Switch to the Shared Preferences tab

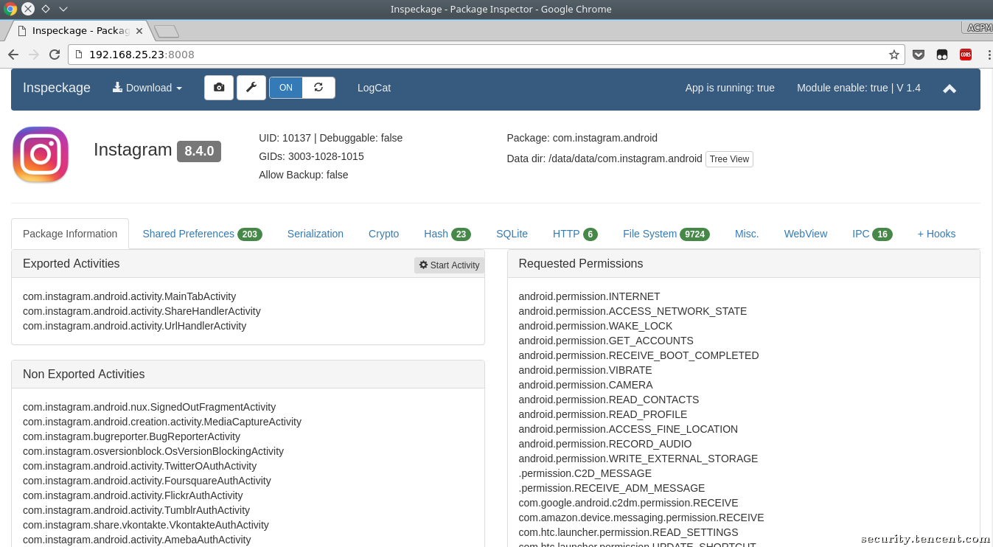click(x=202, y=234)
